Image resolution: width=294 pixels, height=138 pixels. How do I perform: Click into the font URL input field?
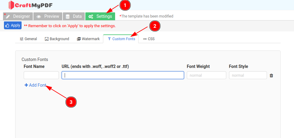(x=123, y=75)
